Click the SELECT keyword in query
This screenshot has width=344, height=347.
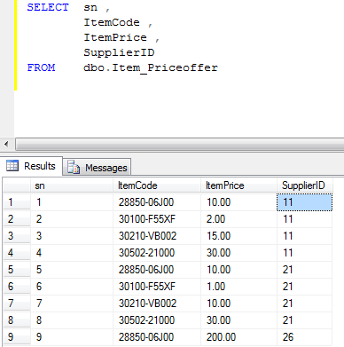click(x=48, y=7)
